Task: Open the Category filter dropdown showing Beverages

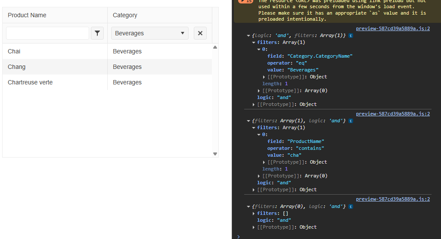Action: tap(149, 33)
